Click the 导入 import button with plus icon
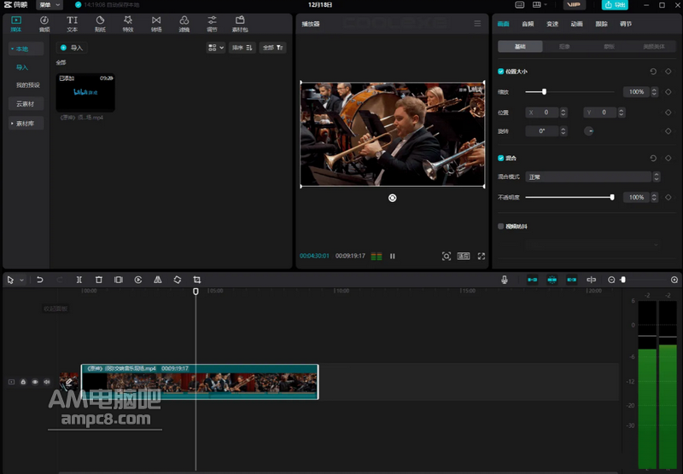This screenshot has height=474, width=683. coord(72,48)
